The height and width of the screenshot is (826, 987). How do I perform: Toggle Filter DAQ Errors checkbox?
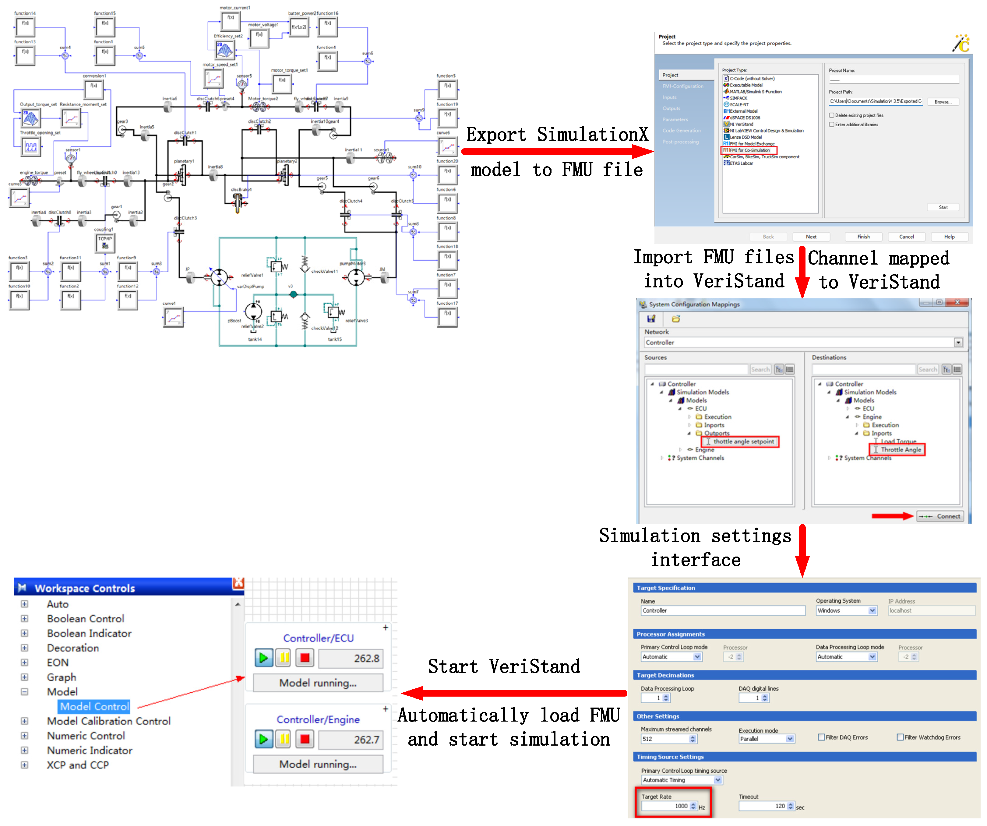click(x=822, y=737)
